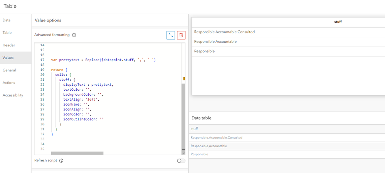The image size is (385, 173).
Task: Enable the Refresh script toggle
Action: click(x=181, y=161)
